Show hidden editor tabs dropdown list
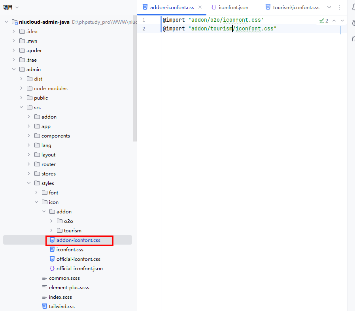The height and width of the screenshot is (311, 355). tap(329, 7)
